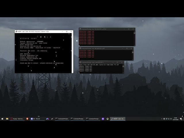Click the scroll down arrow in the ping window

[123, 73]
